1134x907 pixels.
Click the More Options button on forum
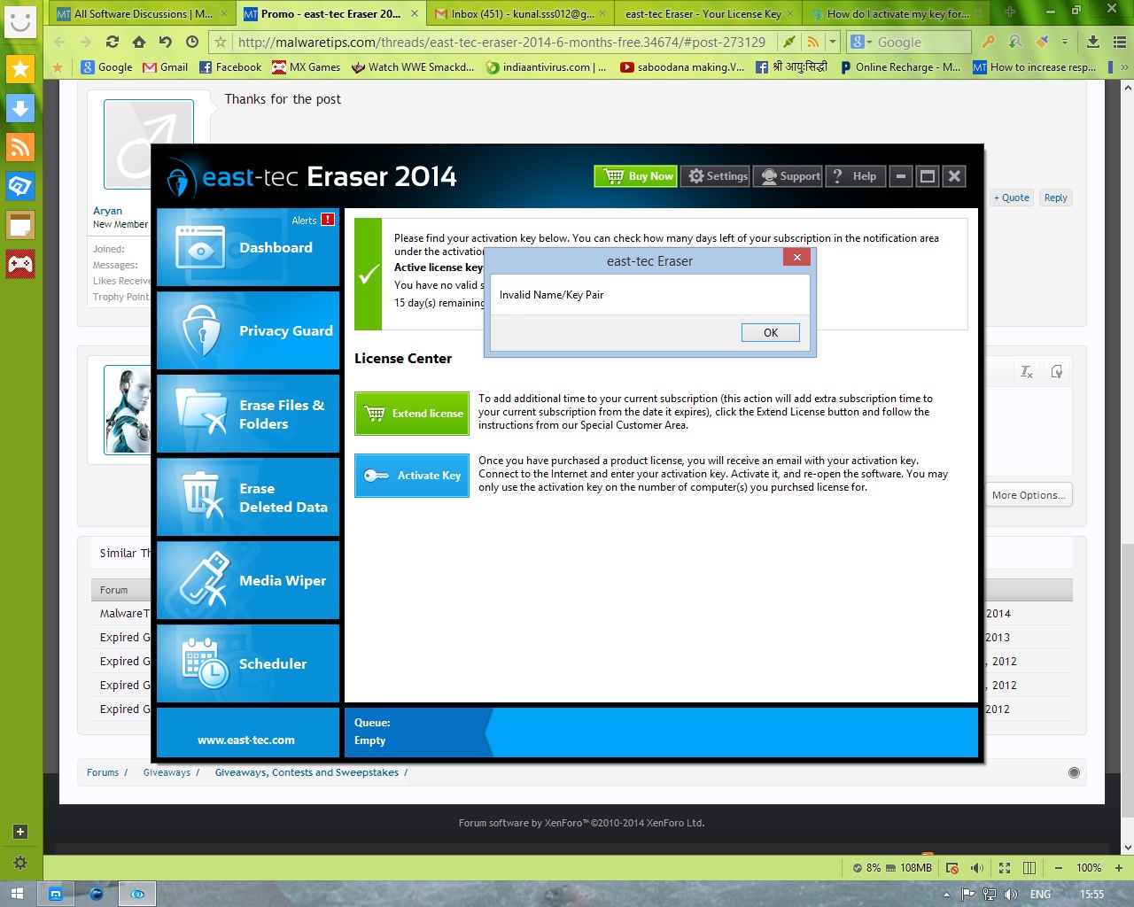tap(1029, 495)
